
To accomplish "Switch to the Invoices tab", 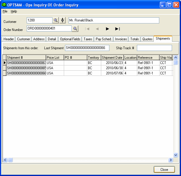I will [121, 39].
